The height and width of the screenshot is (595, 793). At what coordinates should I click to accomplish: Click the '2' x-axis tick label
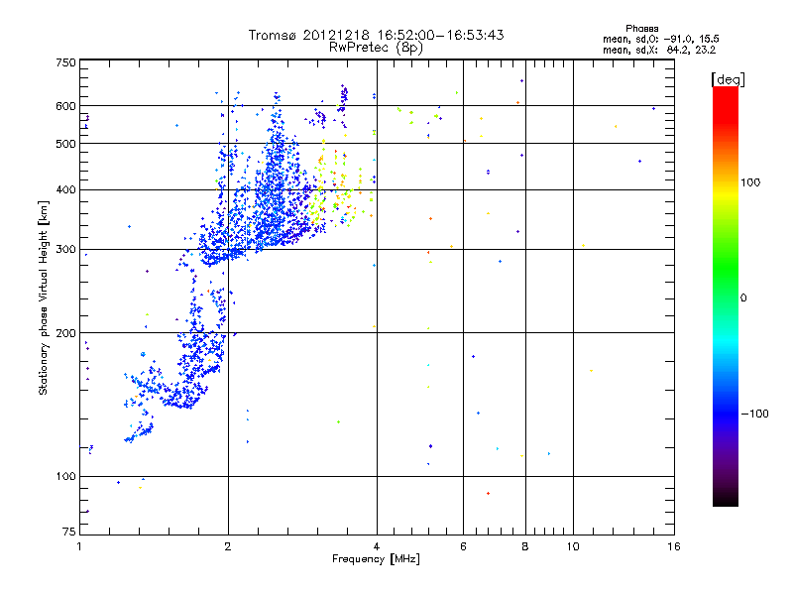pos(228,546)
